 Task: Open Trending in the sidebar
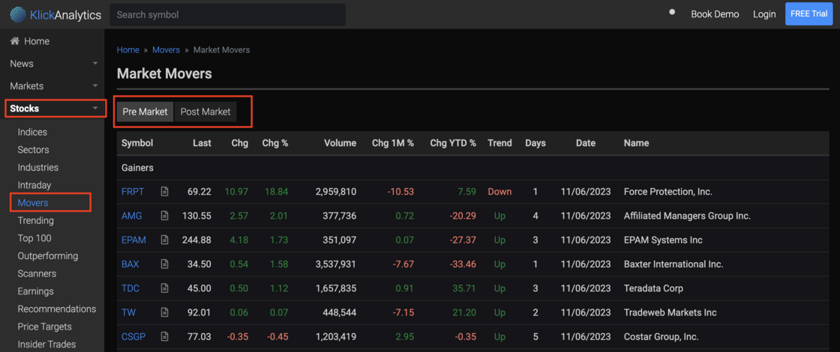35,220
